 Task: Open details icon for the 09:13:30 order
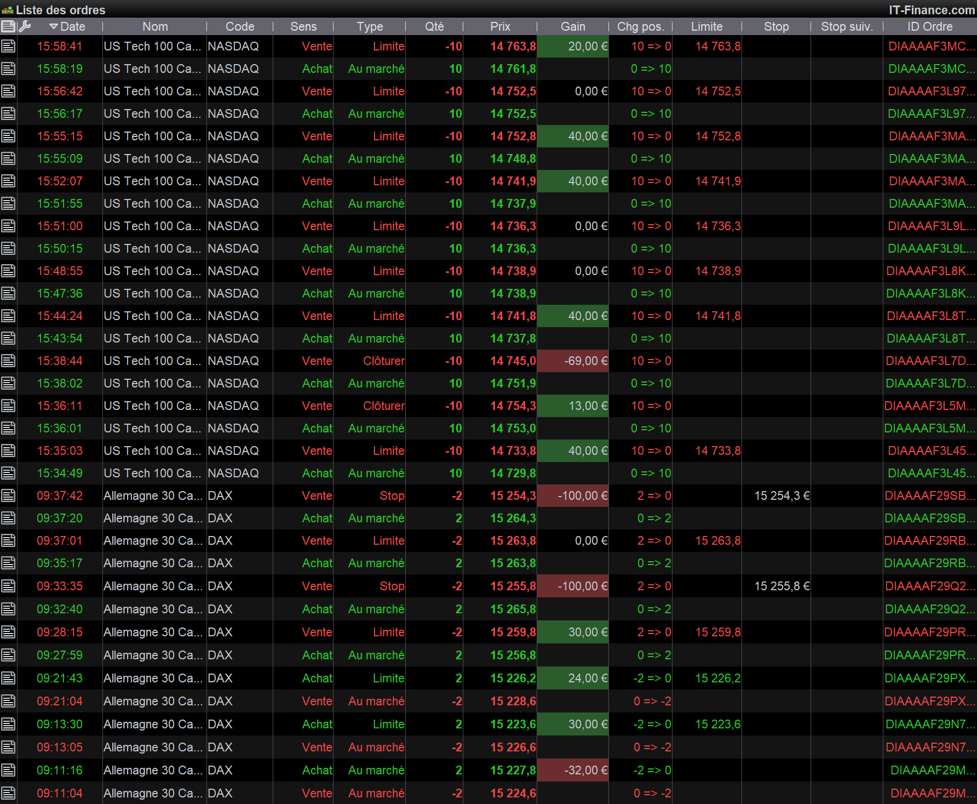coord(8,724)
